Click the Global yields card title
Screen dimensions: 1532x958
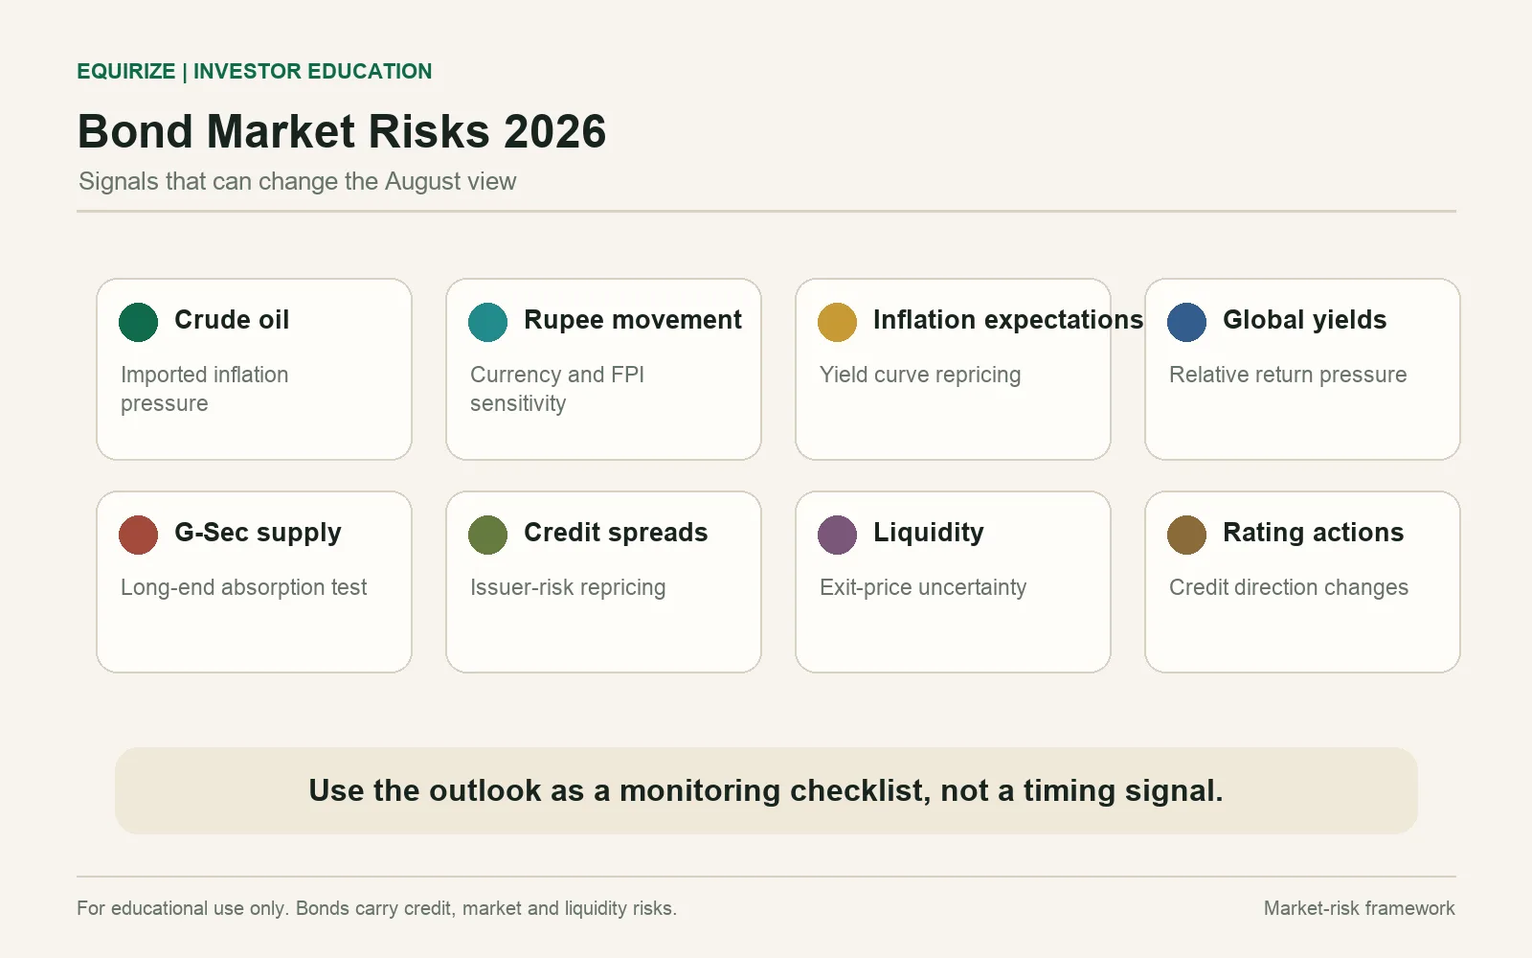[x=1304, y=320]
